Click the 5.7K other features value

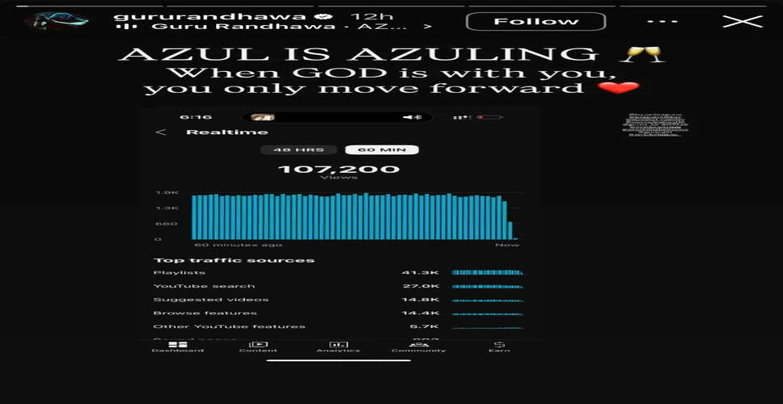[x=425, y=326]
